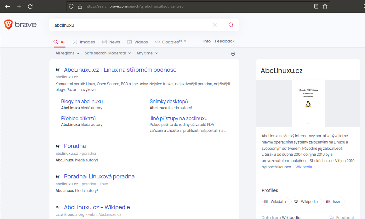The width and height of the screenshot is (365, 219).
Task: Open AbcLinuxu.cz – Wikipedie result
Action: tap(97, 207)
